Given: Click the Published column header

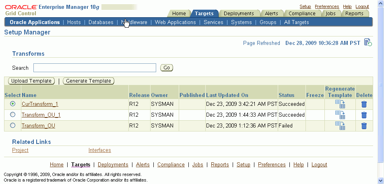Looking at the screenshot, I should click(x=192, y=95).
